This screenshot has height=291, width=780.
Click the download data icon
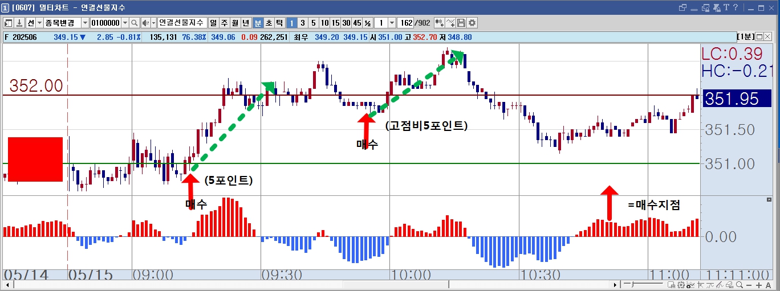(19, 23)
